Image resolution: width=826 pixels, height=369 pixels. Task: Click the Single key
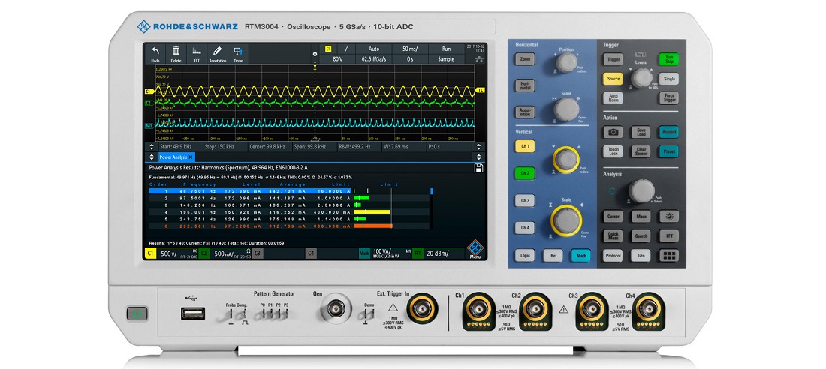coord(668,79)
